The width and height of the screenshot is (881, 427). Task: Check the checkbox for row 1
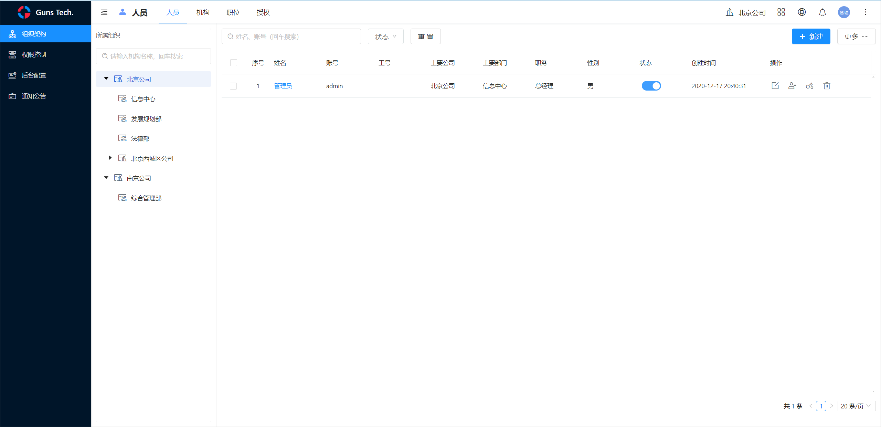(233, 86)
